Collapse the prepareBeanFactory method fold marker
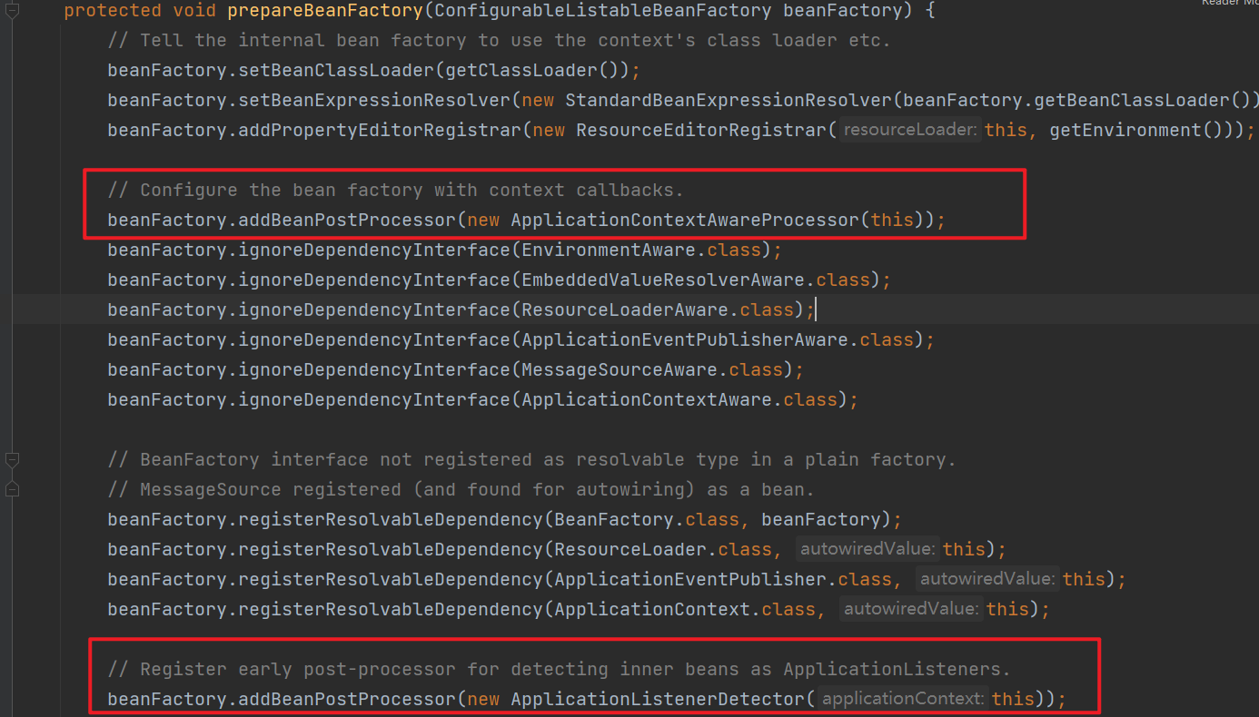Viewport: 1259px width, 717px height. pyautogui.click(x=12, y=12)
